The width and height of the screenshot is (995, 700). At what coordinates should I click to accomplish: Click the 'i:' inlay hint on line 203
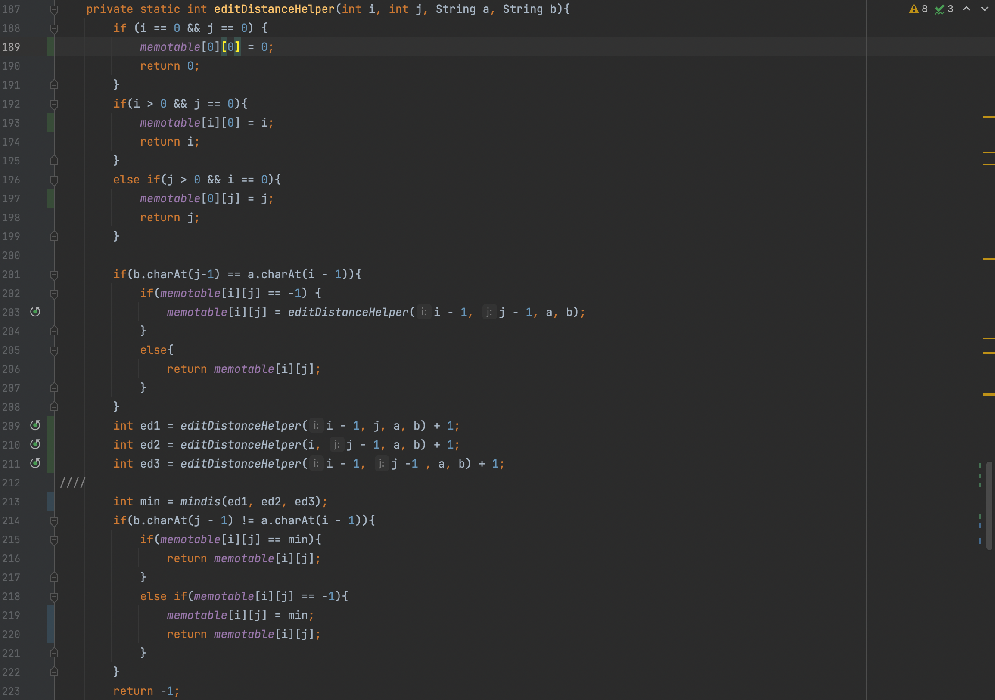click(x=424, y=312)
